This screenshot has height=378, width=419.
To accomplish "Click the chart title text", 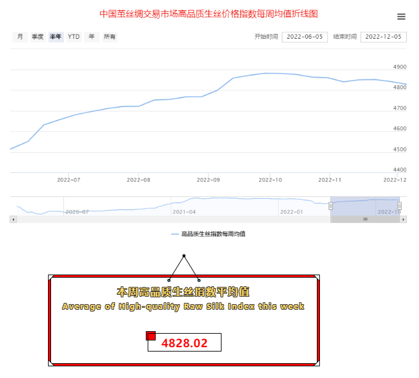I will (x=209, y=14).
